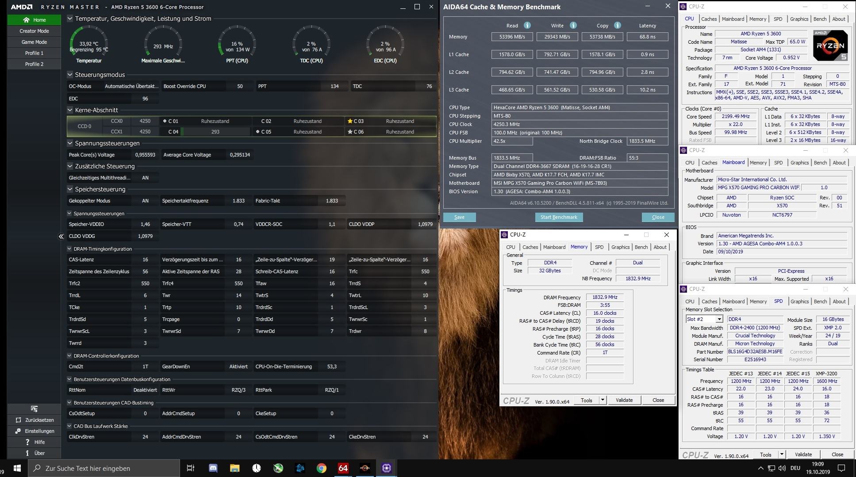The height and width of the screenshot is (477, 856).
Task: Collapse the Kerne-Abschnitt section
Action: click(70, 110)
